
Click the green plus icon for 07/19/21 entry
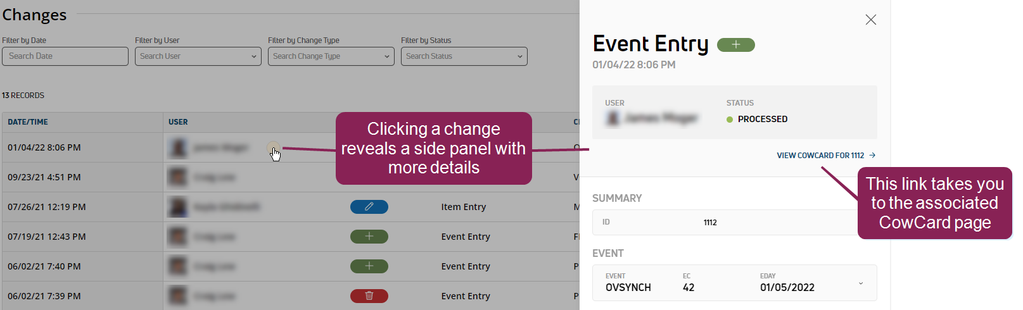click(x=369, y=237)
